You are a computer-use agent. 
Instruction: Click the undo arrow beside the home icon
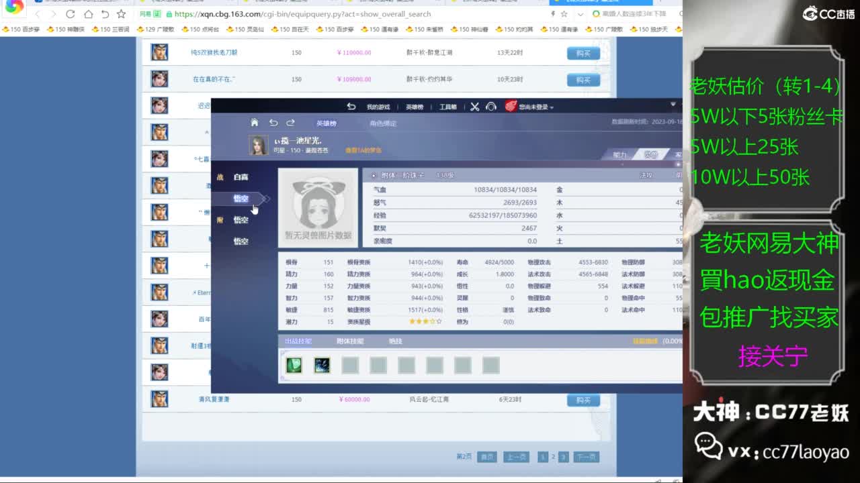coord(273,123)
